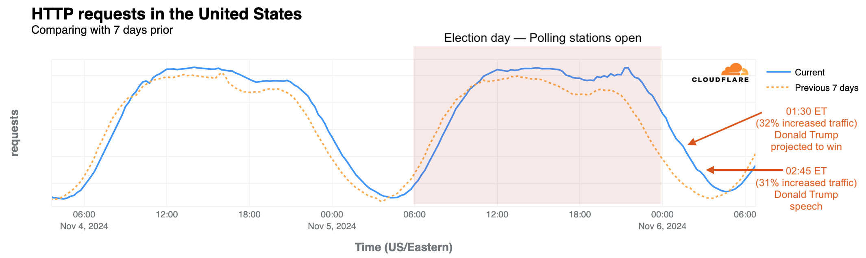Image resolution: width=866 pixels, height=258 pixels.
Task: Click the "Donald Trump speech" annotation text
Action: [x=806, y=200]
